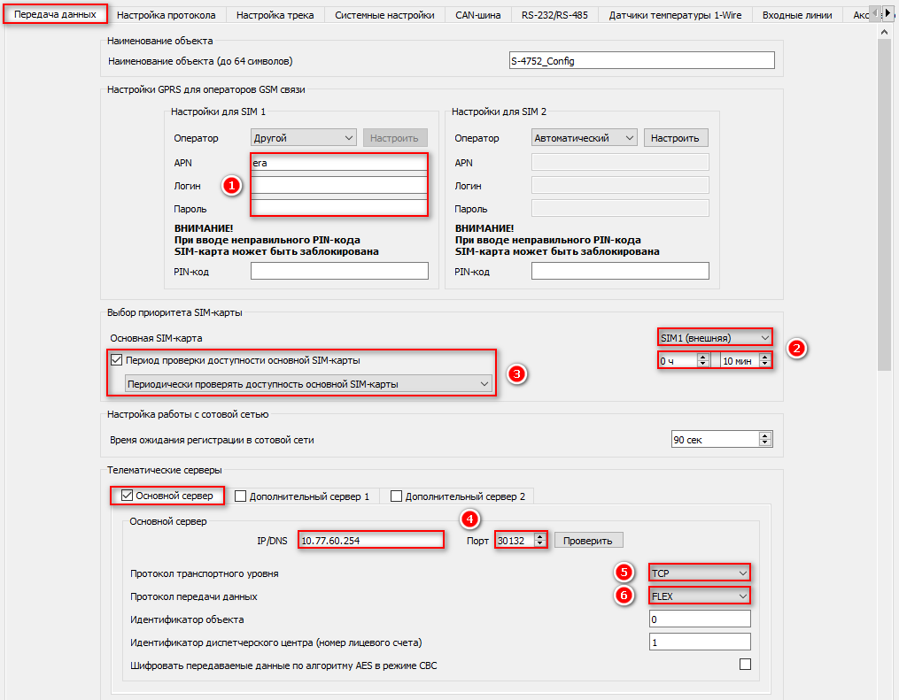
Task: Open the Основная SIM-карта selection dropdown
Action: click(x=714, y=337)
